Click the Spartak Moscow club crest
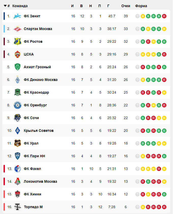 [18, 29]
